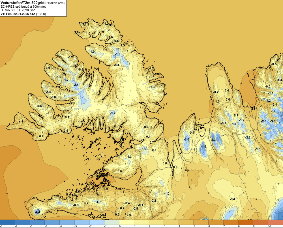Click the '-0.9' temperature value
Screen dimensions: 283x228
pos(224,123)
